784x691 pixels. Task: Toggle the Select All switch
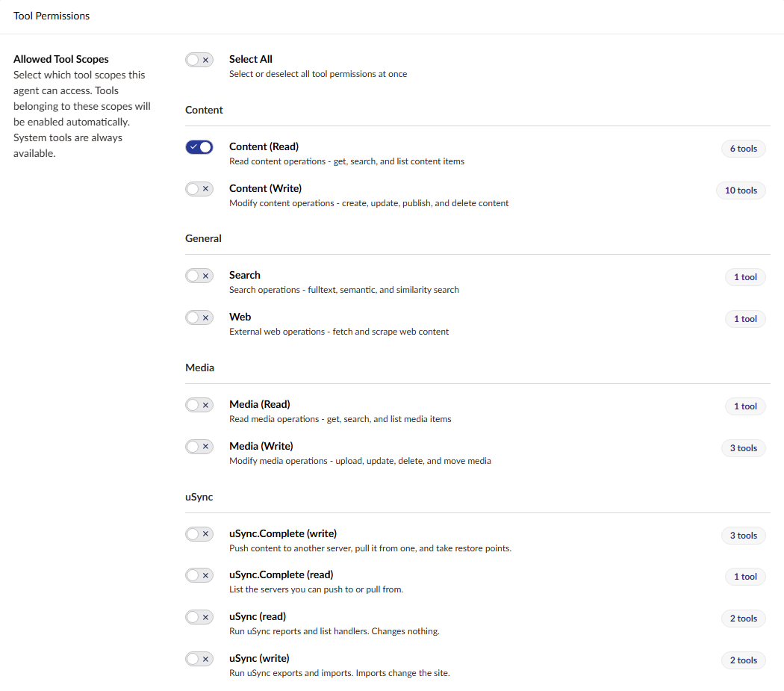coord(199,60)
